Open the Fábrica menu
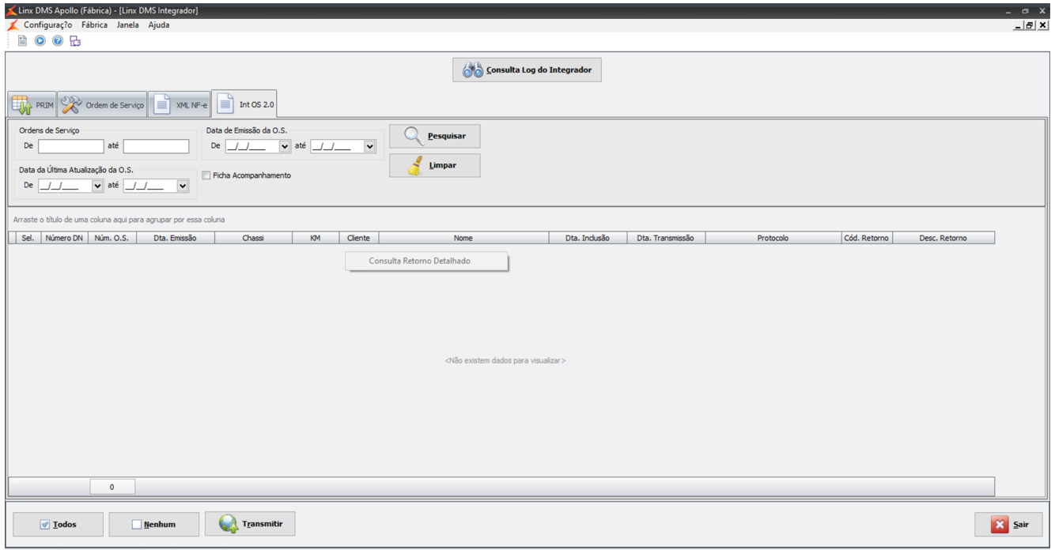The height and width of the screenshot is (550, 1055). (x=94, y=25)
